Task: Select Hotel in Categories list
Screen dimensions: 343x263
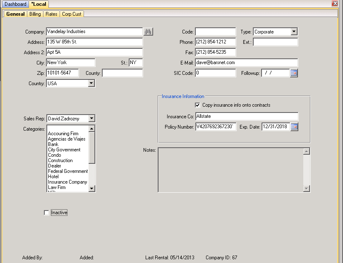Action: tap(53, 177)
